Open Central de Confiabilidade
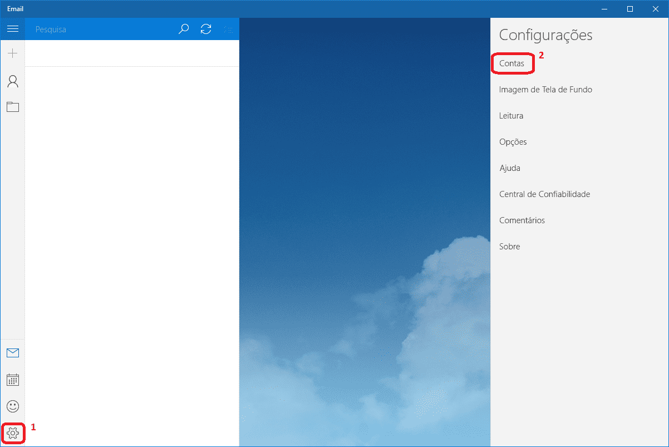Image resolution: width=669 pixels, height=447 pixels. pyautogui.click(x=544, y=194)
